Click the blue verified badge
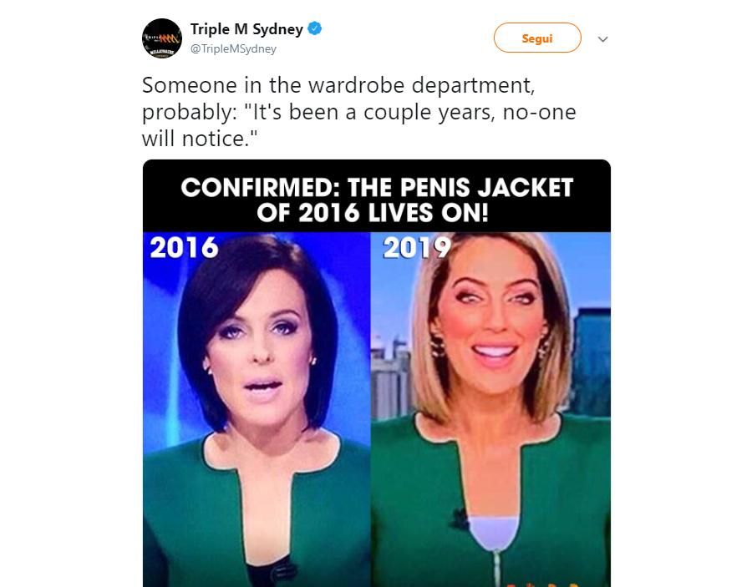 coord(314,28)
